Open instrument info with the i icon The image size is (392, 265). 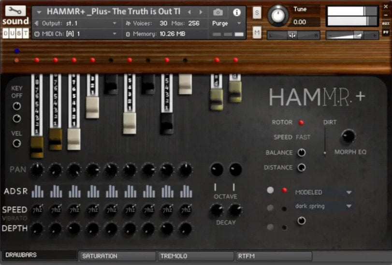236,12
